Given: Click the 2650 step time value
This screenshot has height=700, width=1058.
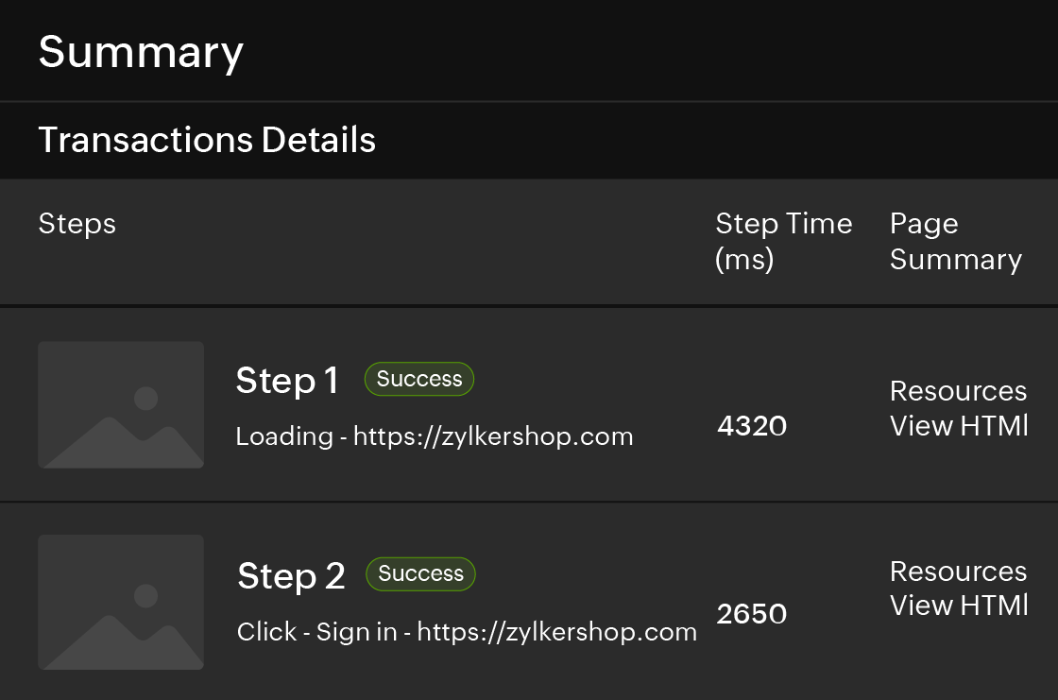Looking at the screenshot, I should (752, 614).
